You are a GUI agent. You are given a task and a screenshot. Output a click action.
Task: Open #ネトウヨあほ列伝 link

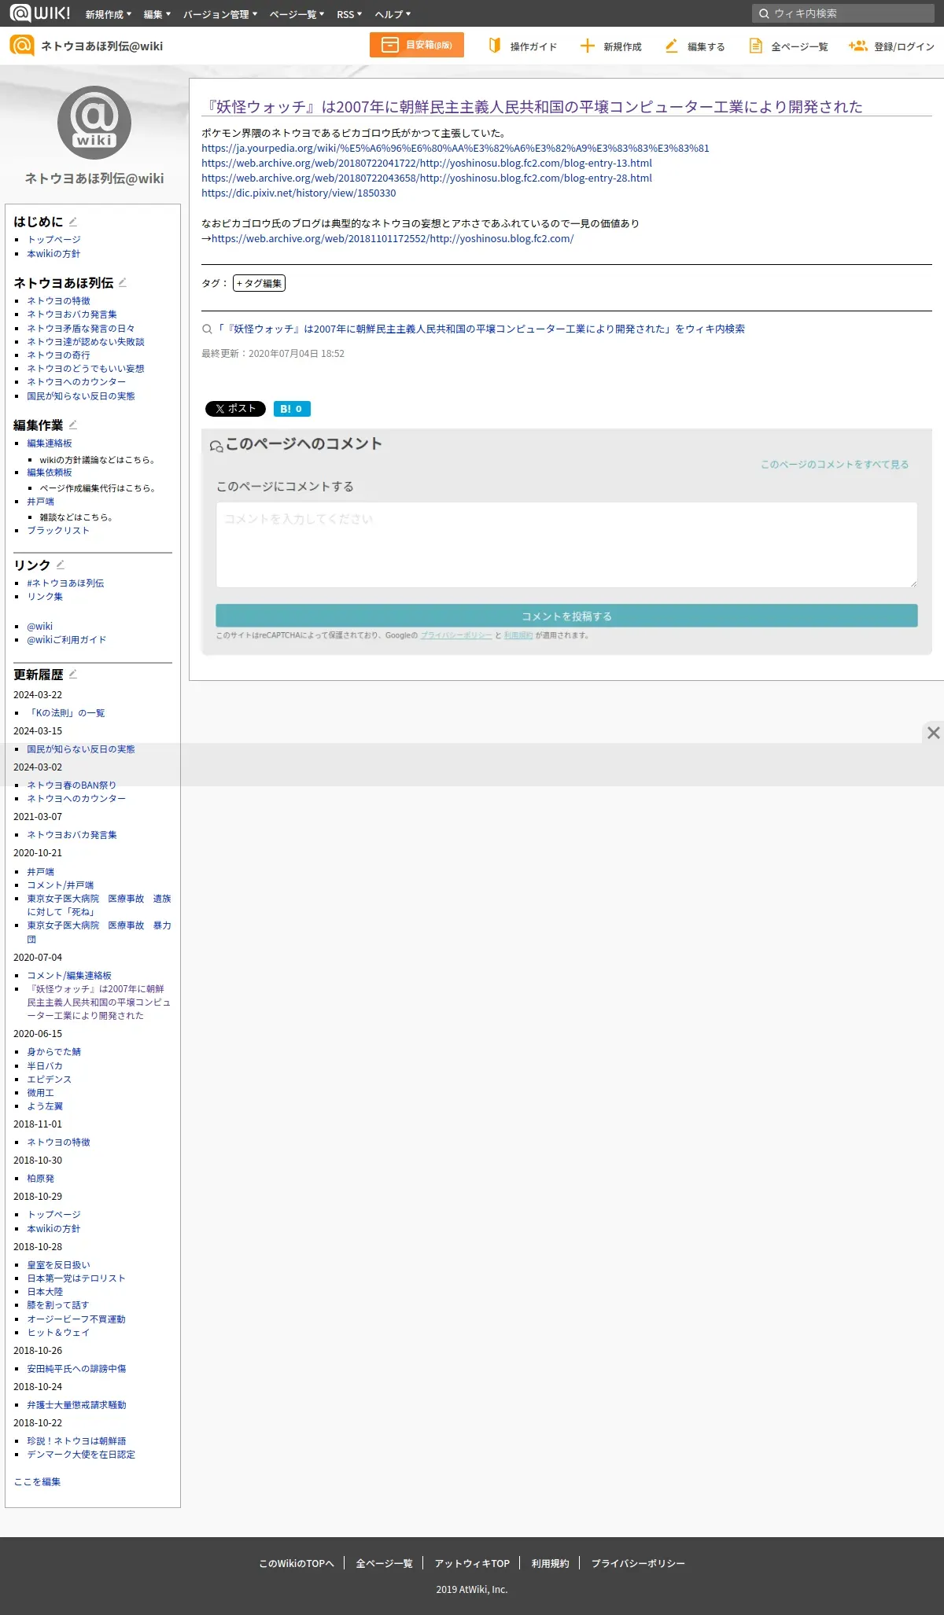click(x=65, y=583)
